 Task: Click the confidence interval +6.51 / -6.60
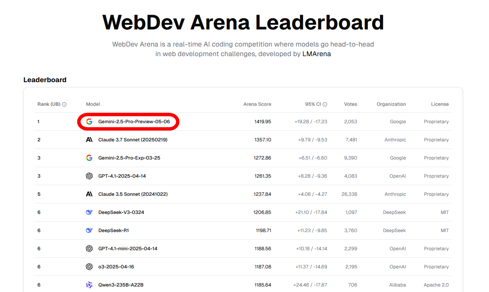[x=313, y=158]
